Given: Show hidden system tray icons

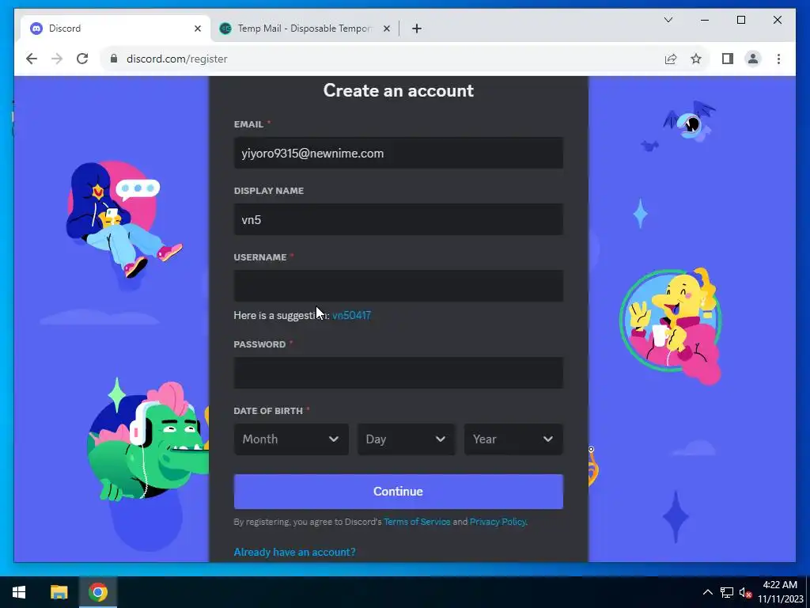Looking at the screenshot, I should pos(708,592).
